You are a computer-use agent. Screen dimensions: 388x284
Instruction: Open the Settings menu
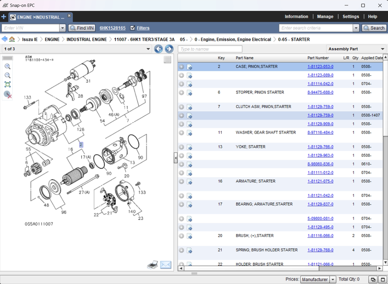point(350,17)
